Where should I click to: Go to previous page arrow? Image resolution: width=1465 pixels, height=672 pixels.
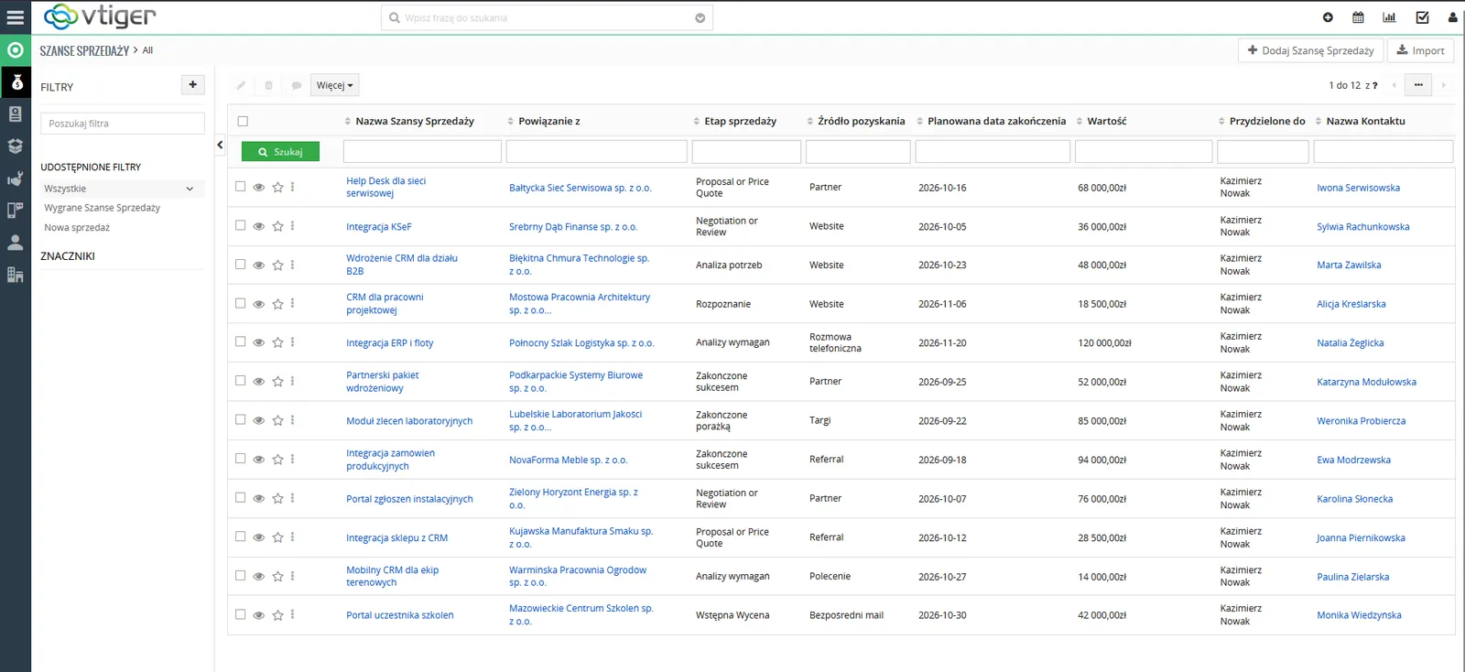1394,85
